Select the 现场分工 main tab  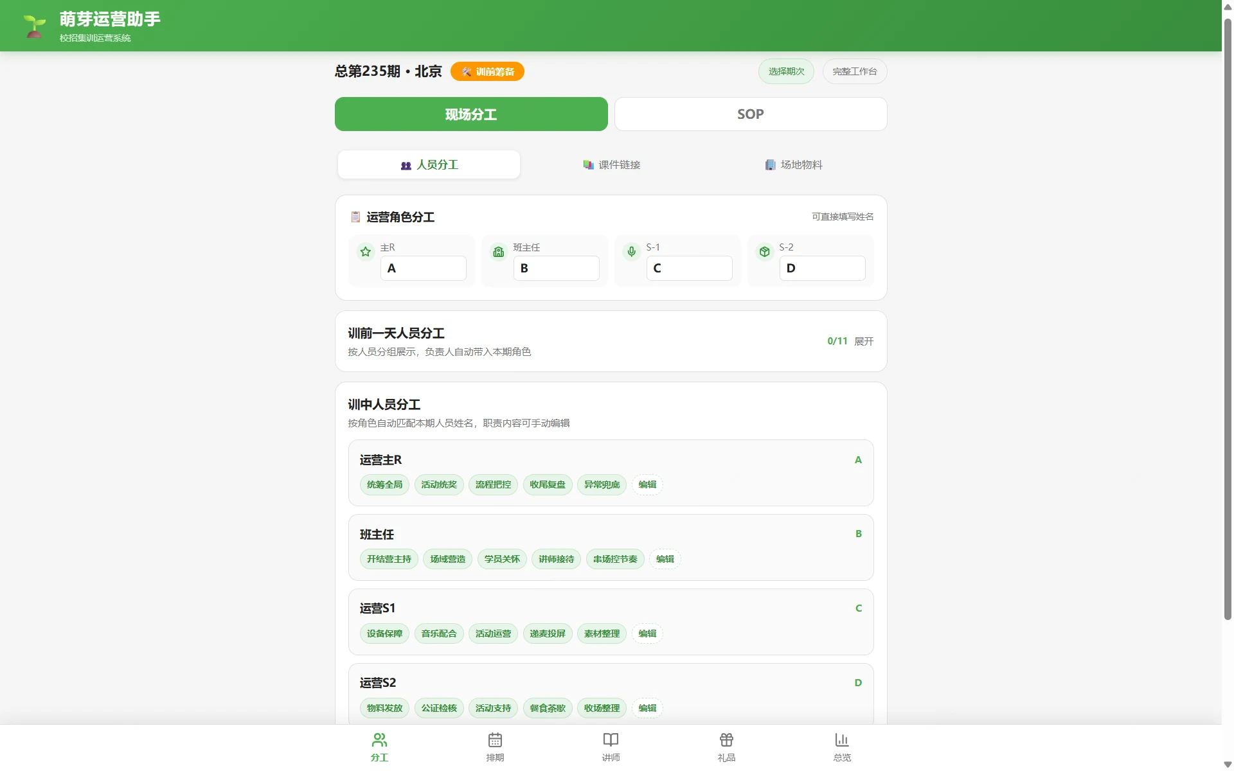click(x=471, y=114)
